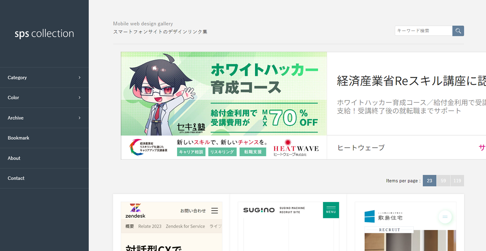
Task: Click the round menu icon on 敷島住宅 thumbnail
Action: pos(445,217)
